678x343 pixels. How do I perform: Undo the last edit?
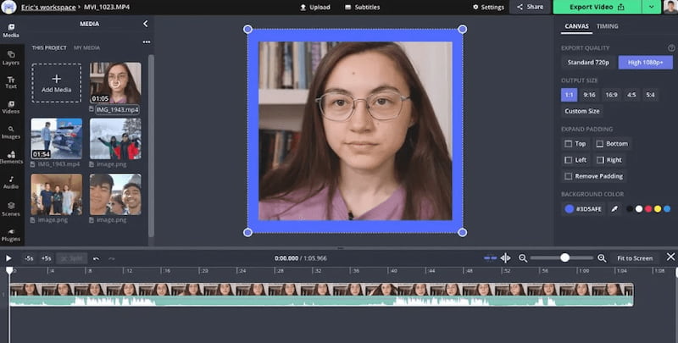pyautogui.click(x=96, y=258)
